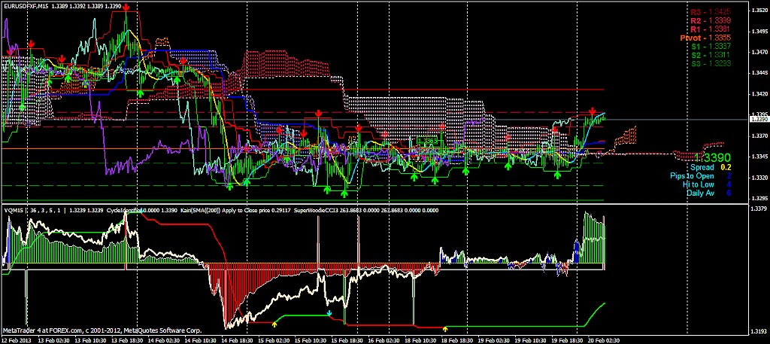
Task: Click the 1.3193 indicator scale value
Action: coord(758,330)
